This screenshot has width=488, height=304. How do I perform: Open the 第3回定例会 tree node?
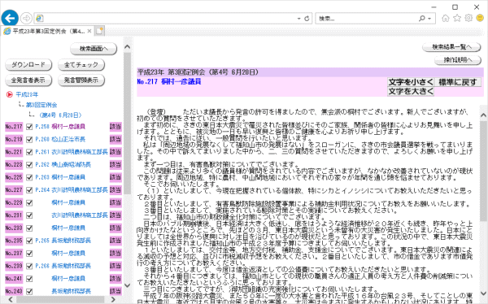(41, 105)
